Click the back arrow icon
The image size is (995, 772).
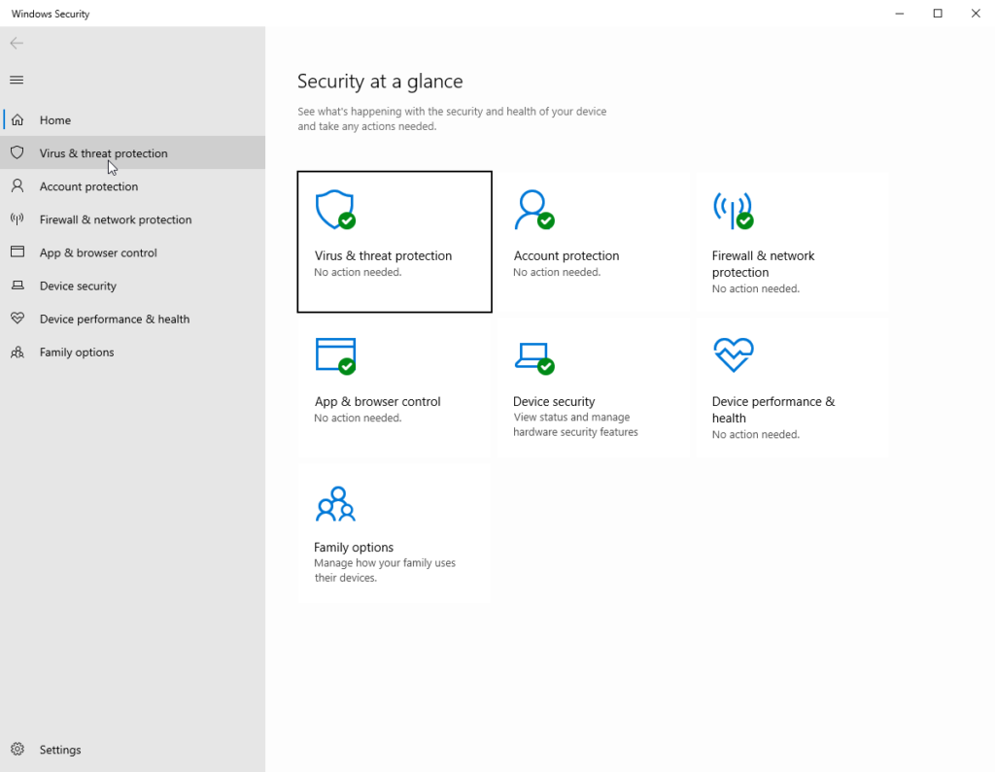17,43
